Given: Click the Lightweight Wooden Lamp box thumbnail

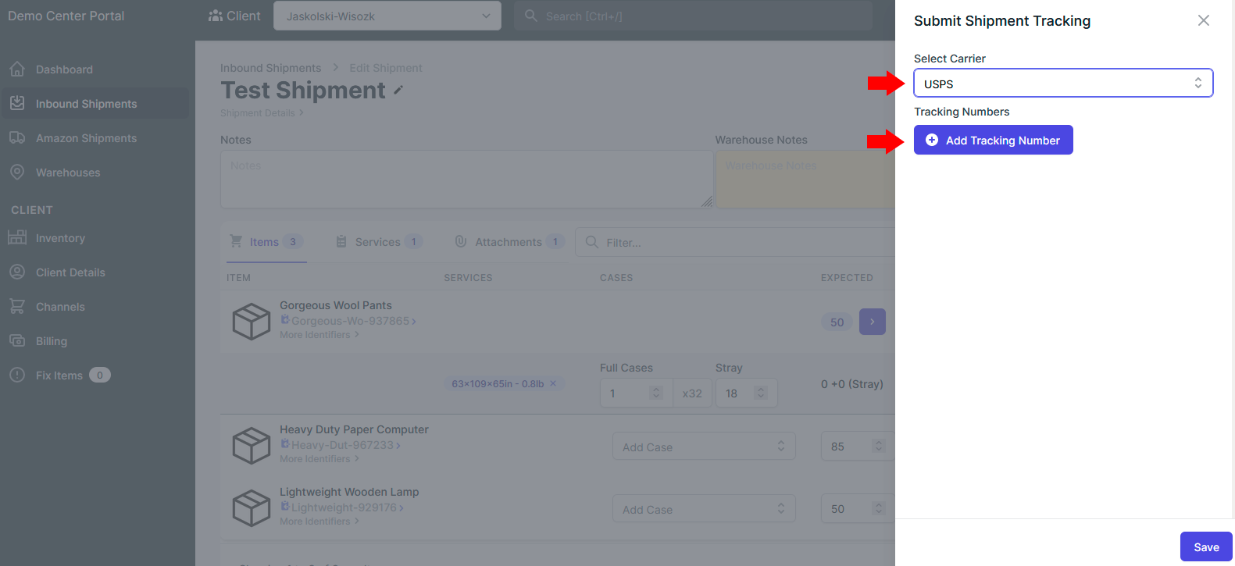Looking at the screenshot, I should point(252,507).
